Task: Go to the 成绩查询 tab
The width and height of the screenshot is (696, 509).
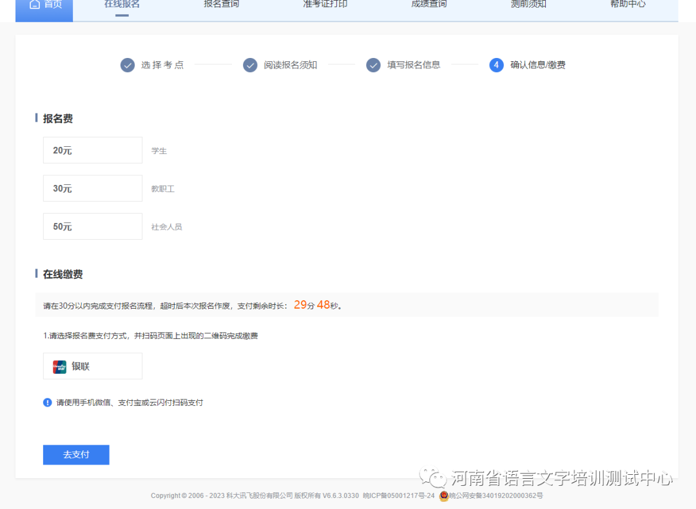Action: coord(429,5)
